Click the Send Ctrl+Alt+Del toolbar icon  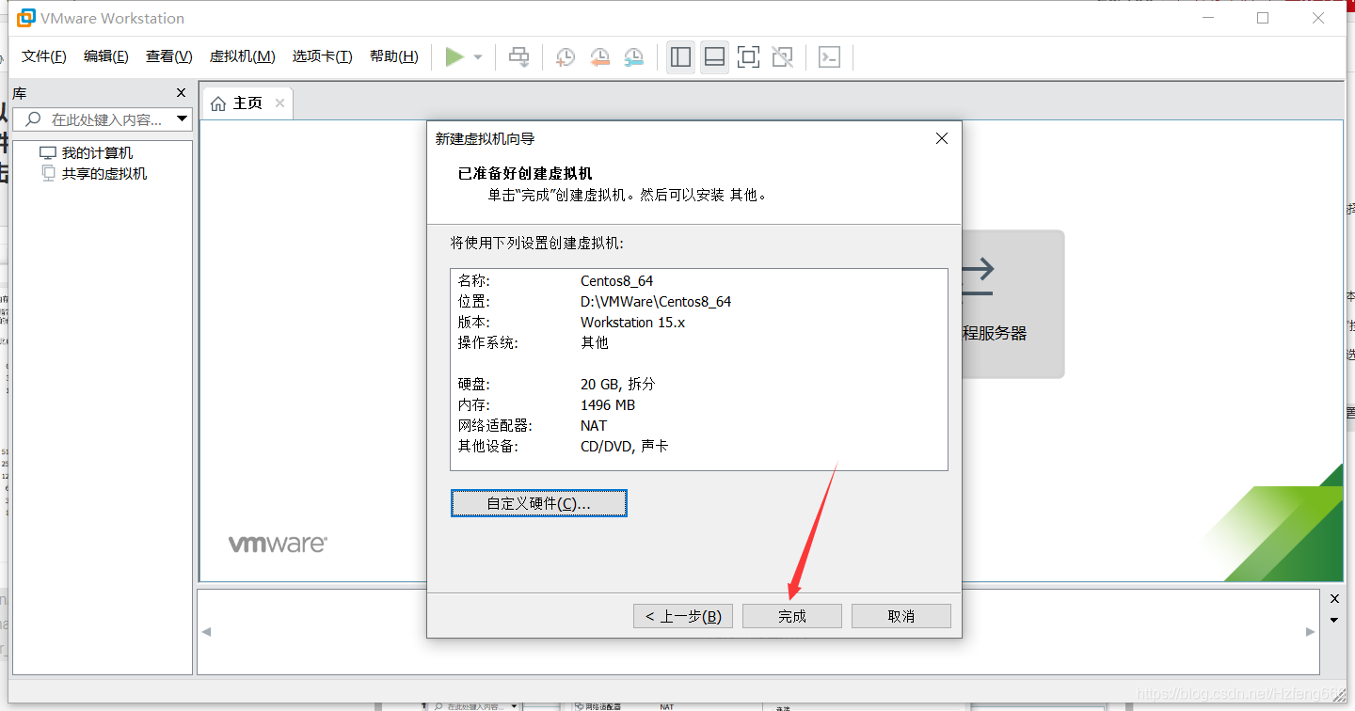[519, 56]
